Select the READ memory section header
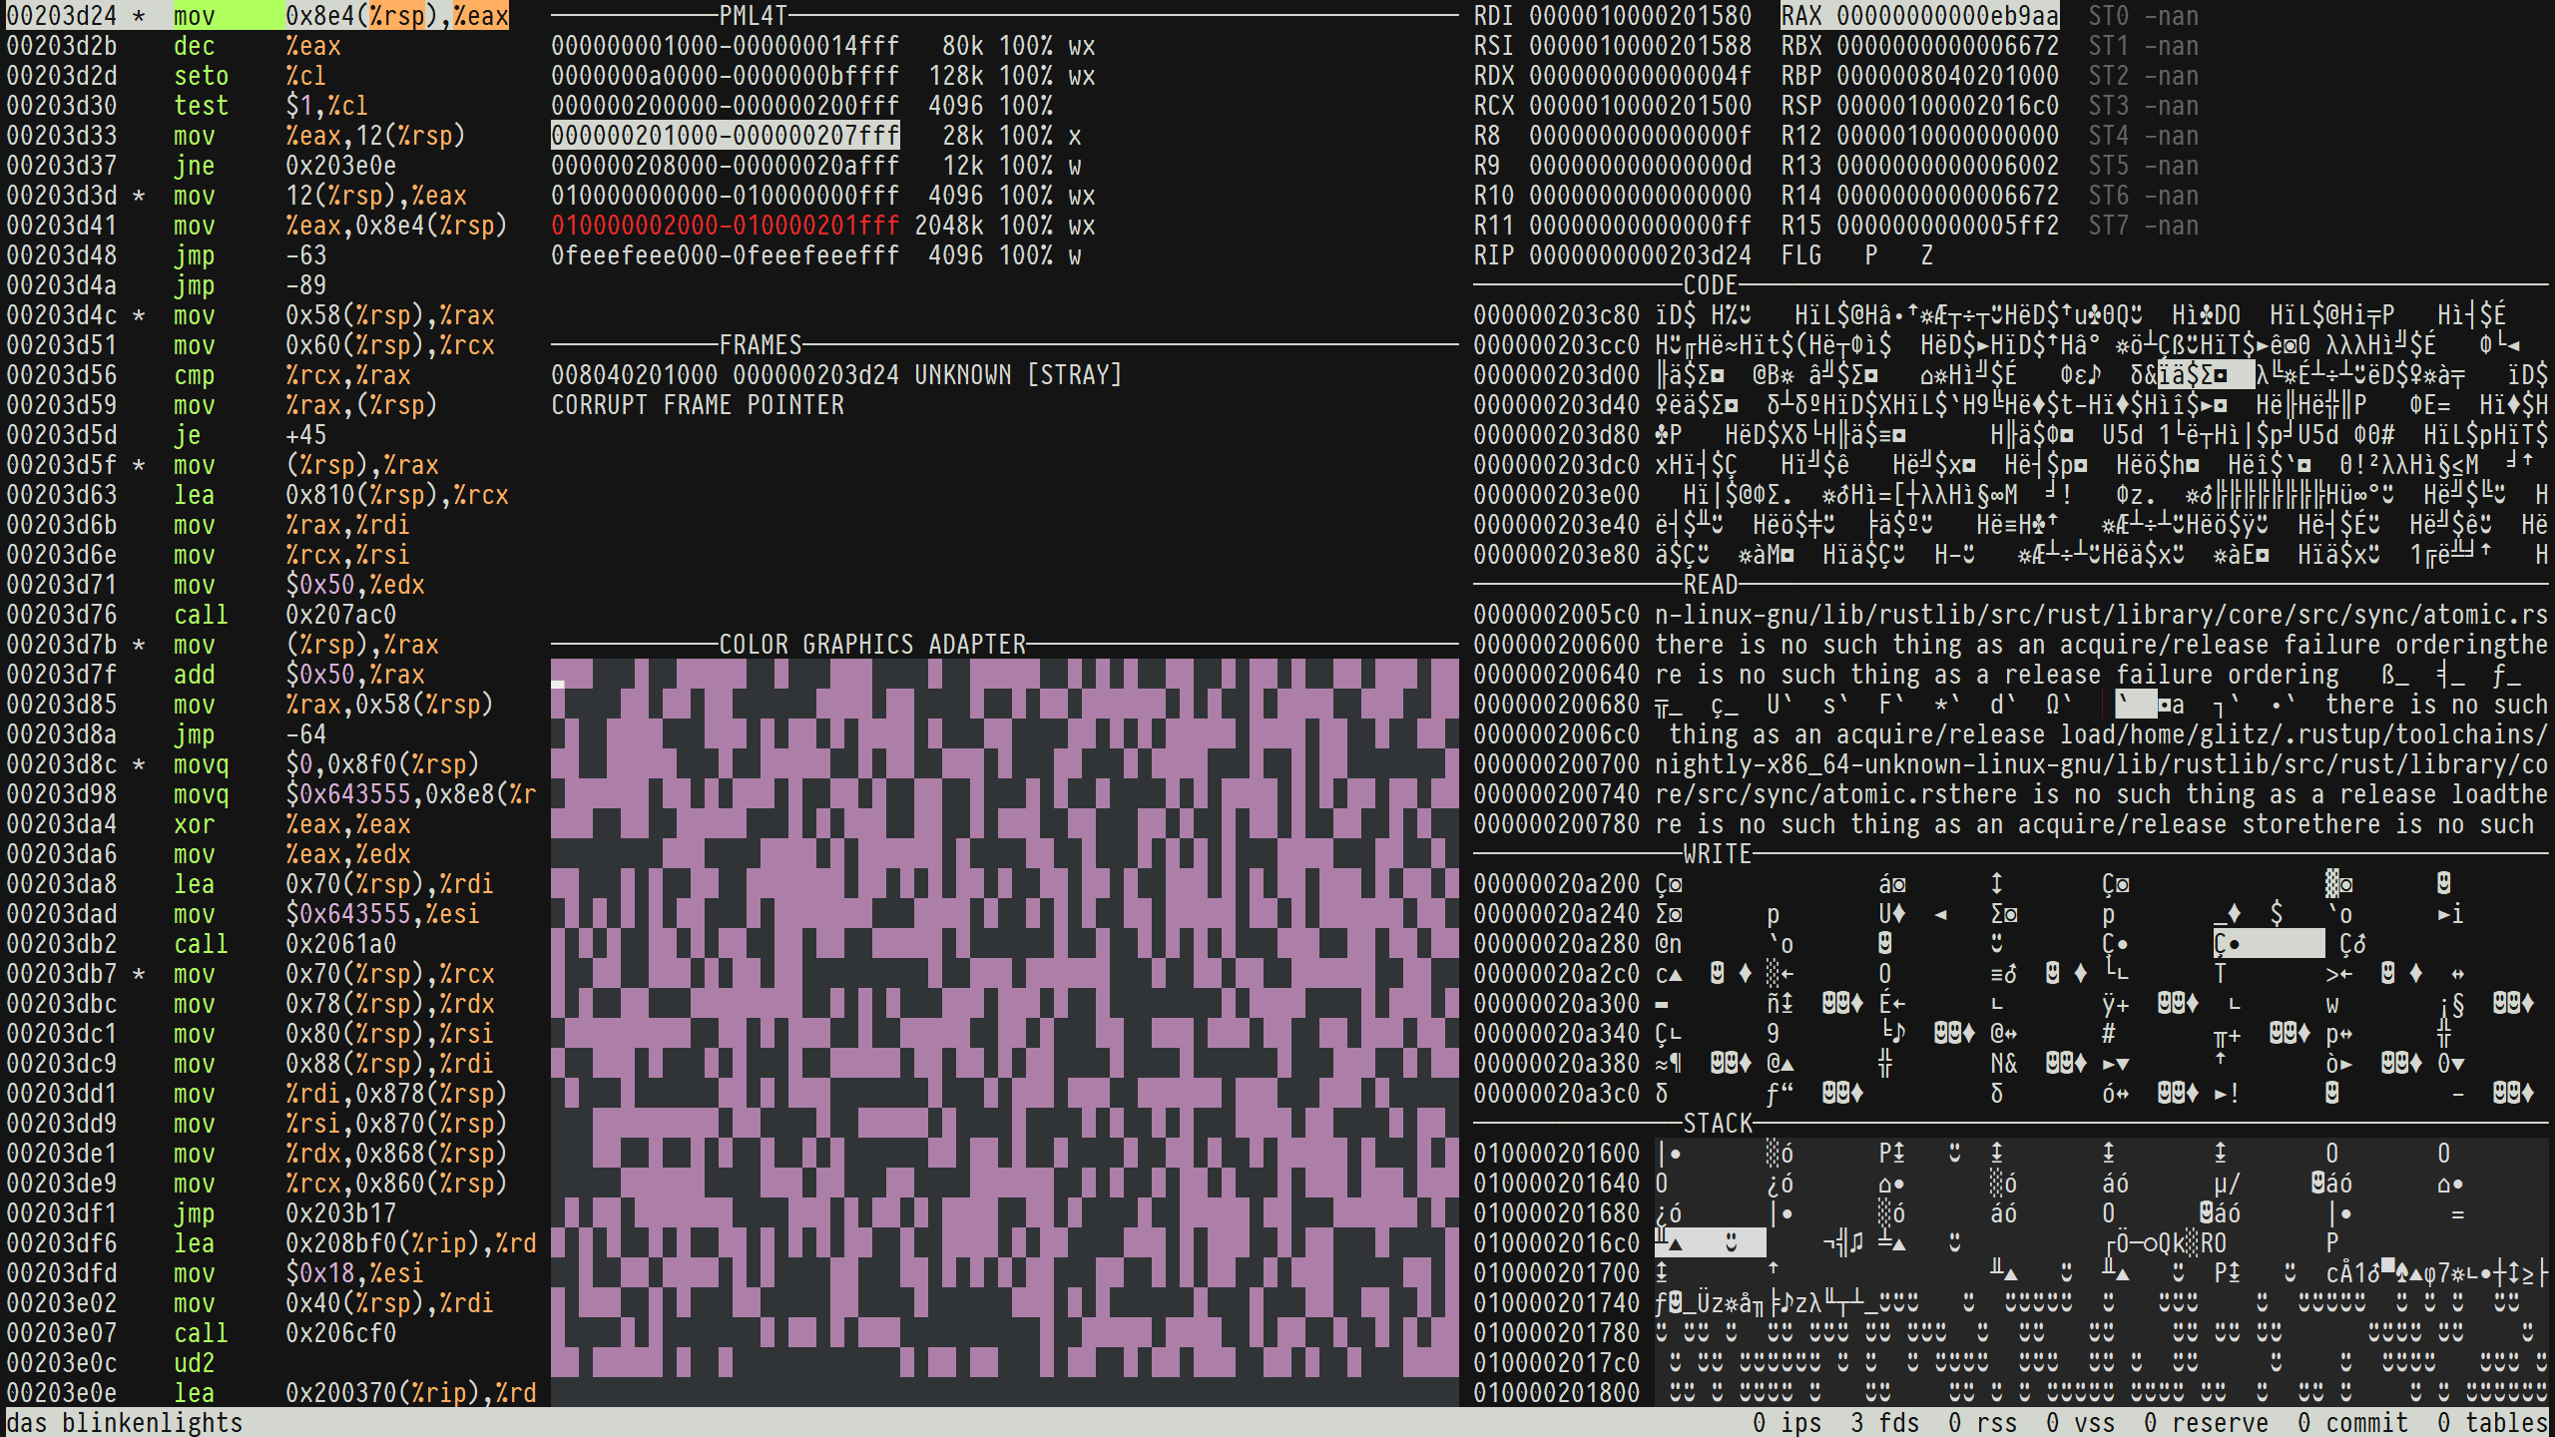 tap(1710, 585)
